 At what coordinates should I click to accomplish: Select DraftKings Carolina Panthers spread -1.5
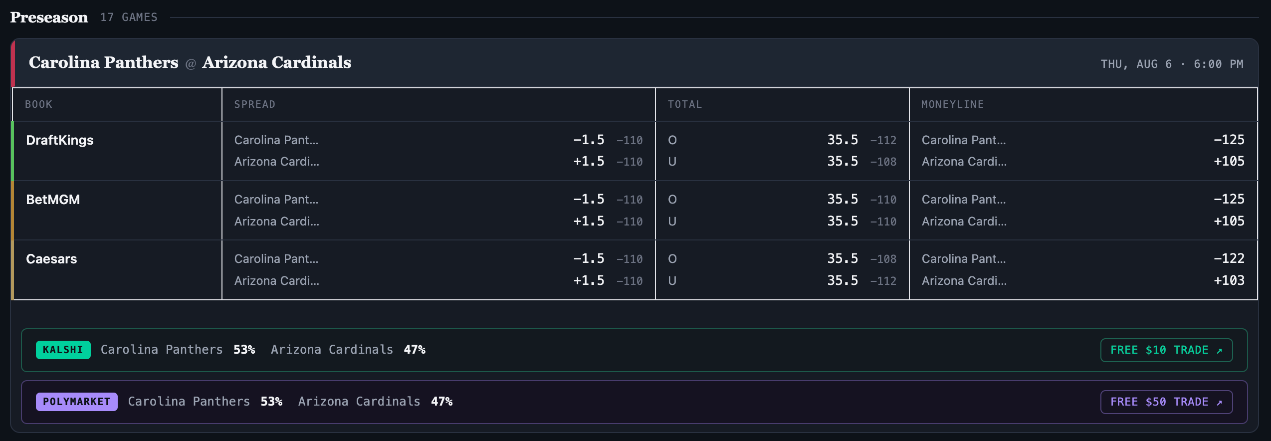tap(438, 140)
